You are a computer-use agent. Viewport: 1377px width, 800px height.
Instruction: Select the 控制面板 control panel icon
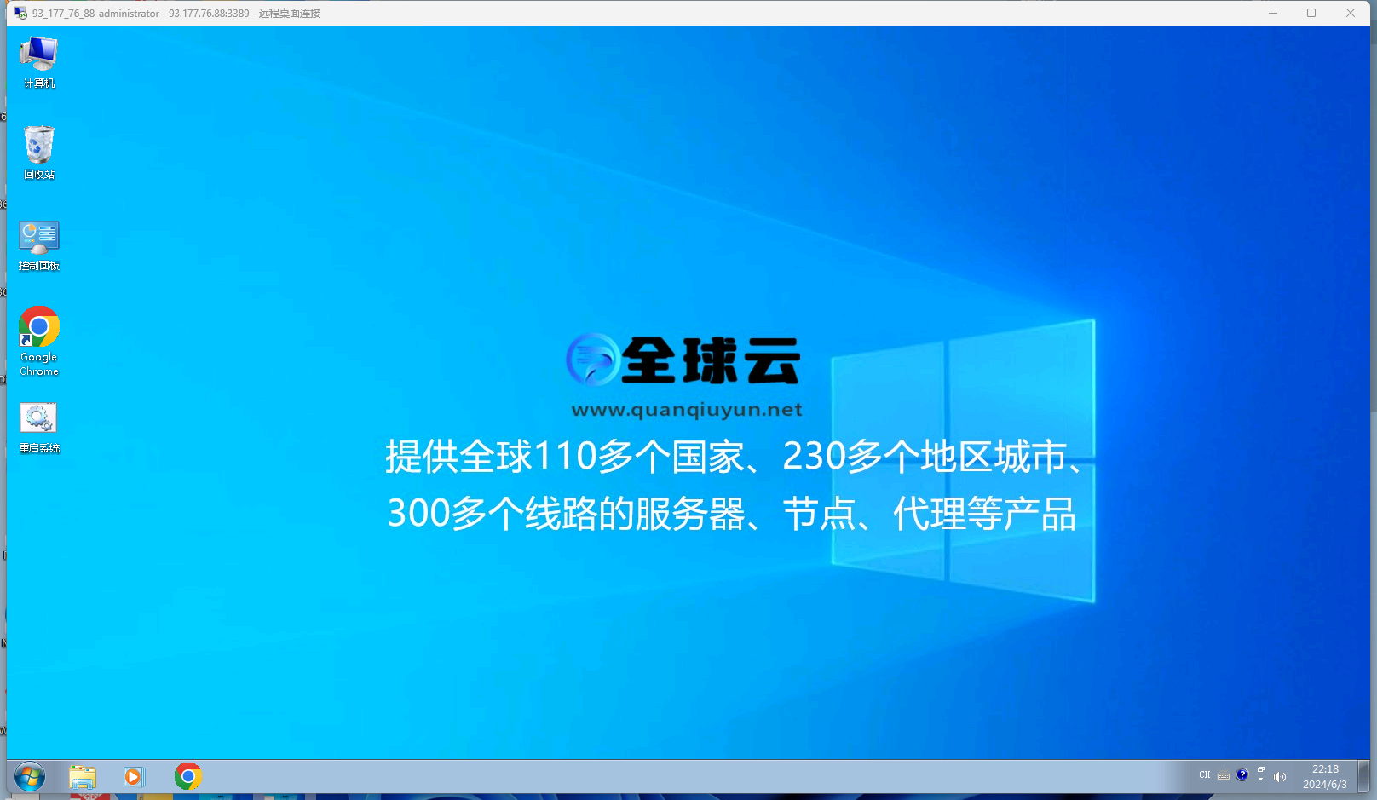39,245
